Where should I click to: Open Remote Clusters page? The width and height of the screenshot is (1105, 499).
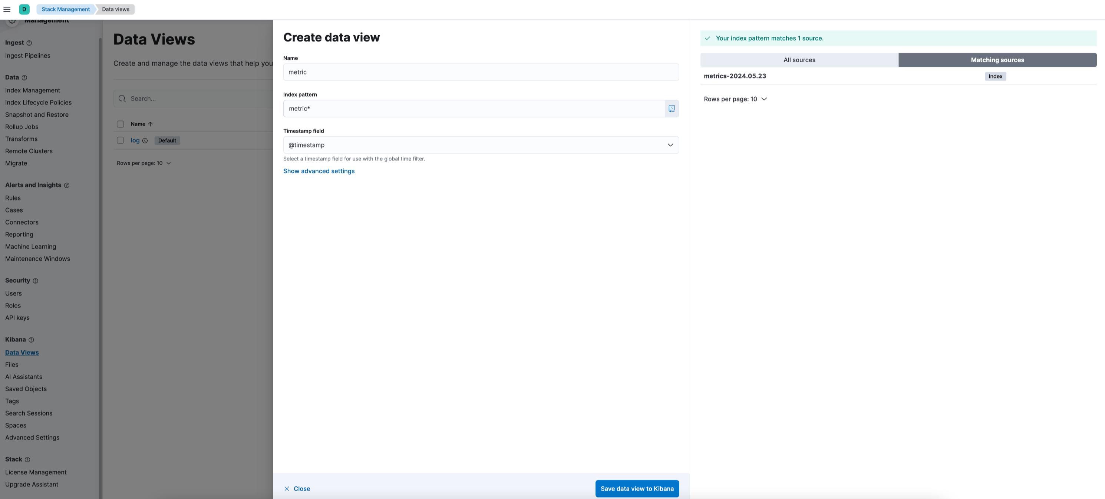[29, 151]
